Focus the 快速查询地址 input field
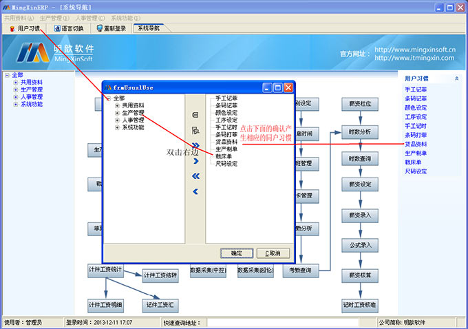 pyautogui.click(x=283, y=323)
